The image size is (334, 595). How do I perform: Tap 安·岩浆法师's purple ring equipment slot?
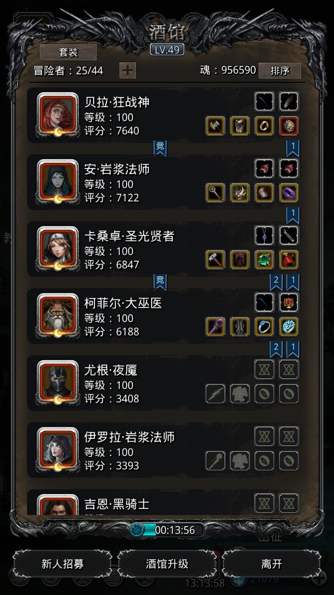tap(289, 192)
